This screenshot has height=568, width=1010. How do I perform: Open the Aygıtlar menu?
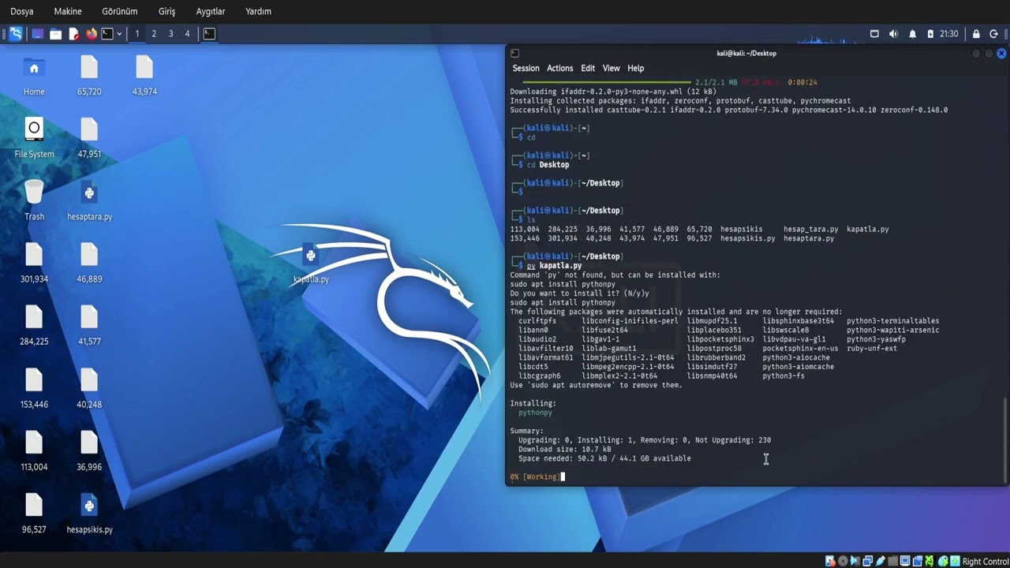(211, 11)
